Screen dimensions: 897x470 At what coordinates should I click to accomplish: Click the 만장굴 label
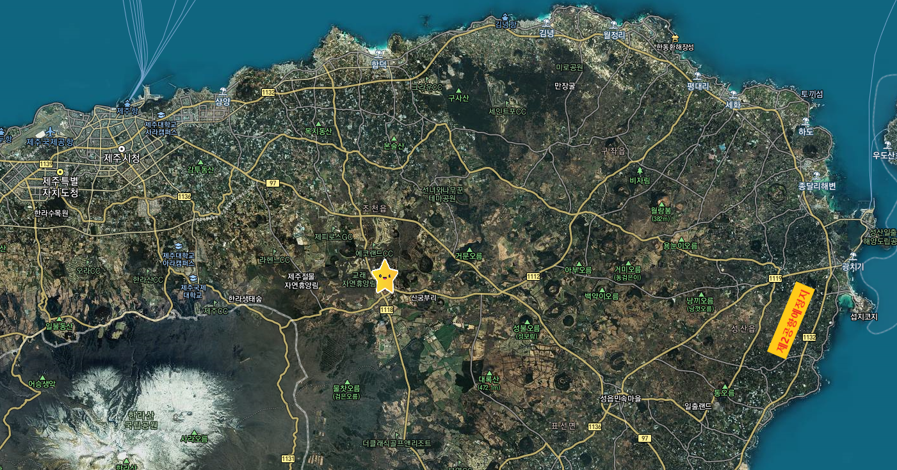(565, 85)
